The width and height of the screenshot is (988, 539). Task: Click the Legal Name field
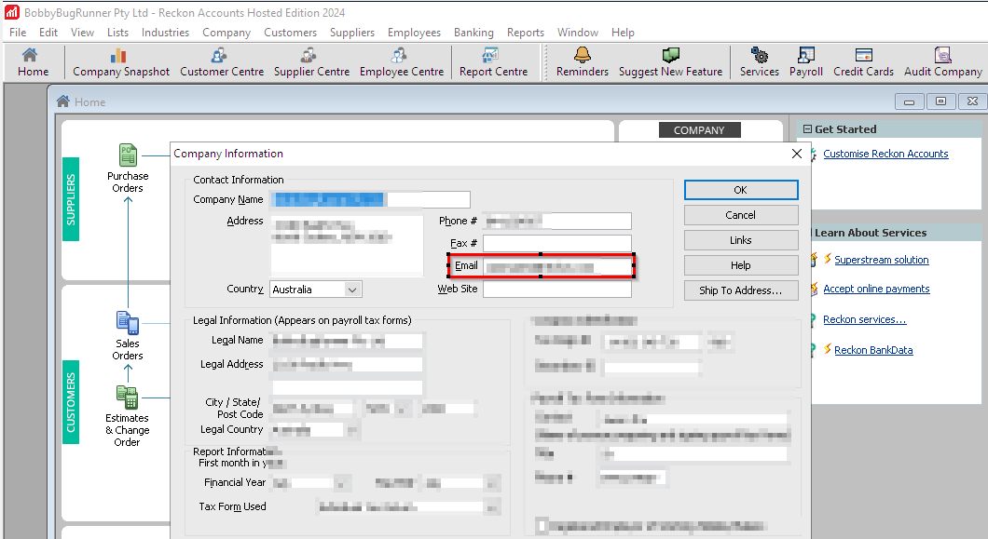pyautogui.click(x=347, y=341)
